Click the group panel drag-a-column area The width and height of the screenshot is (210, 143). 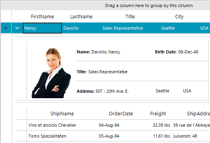[x=106, y=5]
